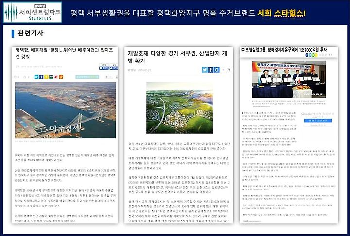This screenshot has height=236, width=350.
Task: Click font size '가' control in middle article
Action: point(228,70)
